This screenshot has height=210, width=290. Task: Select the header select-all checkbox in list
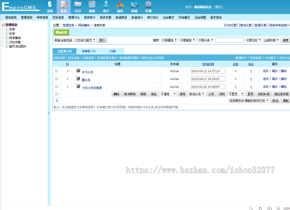57,94
